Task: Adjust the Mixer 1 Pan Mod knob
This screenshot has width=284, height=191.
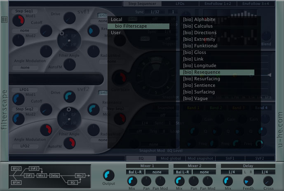Action: click(x=160, y=181)
